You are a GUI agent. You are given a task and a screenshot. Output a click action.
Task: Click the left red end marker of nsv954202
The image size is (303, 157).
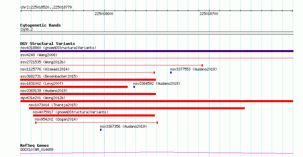pos(36,123)
